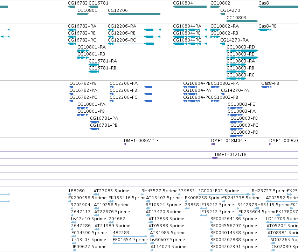Viewport: 298px width, 252px height.
Task: Select the CG16782 gene label
Action: [x=78, y=3]
